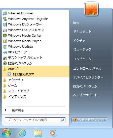Open Windows DVD メーカー
Screen dimensions: 113x138
pyautogui.click(x=36, y=24)
